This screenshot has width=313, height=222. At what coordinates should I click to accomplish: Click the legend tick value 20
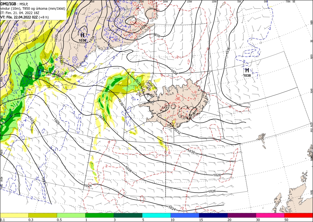(x=229, y=220)
